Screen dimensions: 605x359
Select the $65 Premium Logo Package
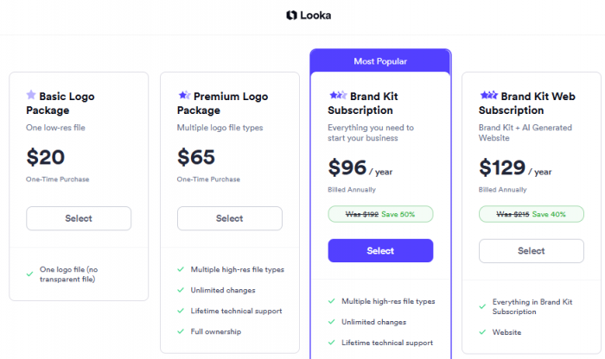[230, 218]
